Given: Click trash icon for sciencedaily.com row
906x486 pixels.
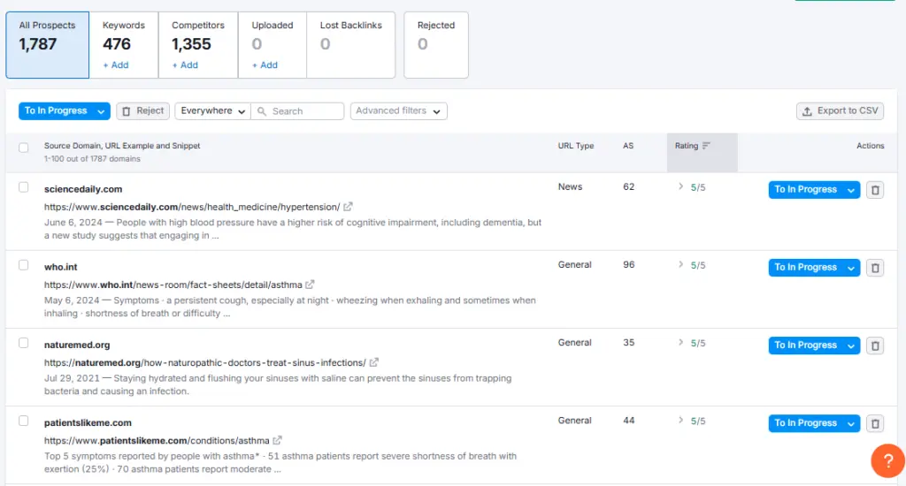Looking at the screenshot, I should pos(874,190).
